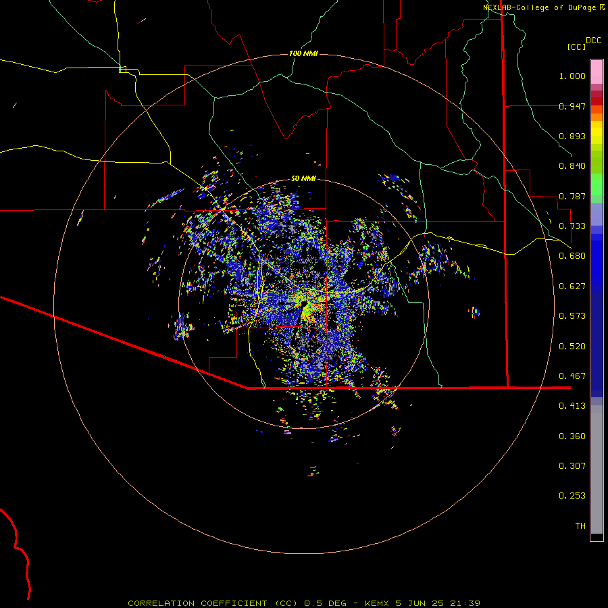Click the 1.000 color scale value
The height and width of the screenshot is (608, 608).
click(x=572, y=76)
